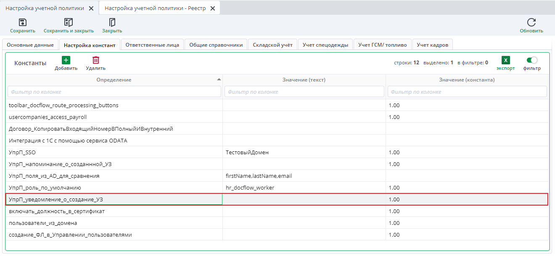
Task: Select the hr_docflow_worker text value cell
Action: coord(304,188)
